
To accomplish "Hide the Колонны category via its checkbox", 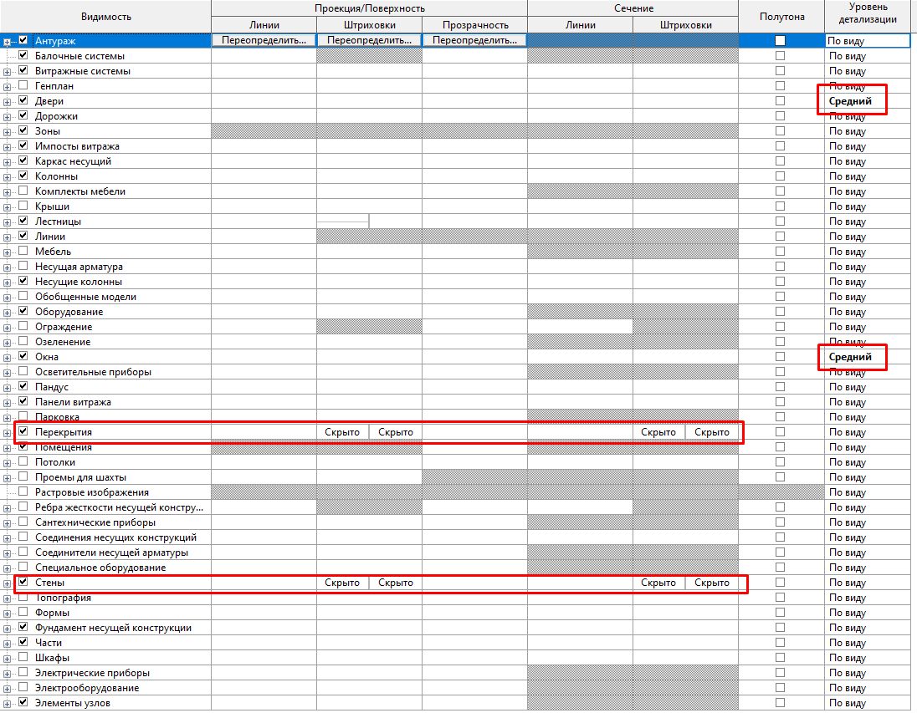I will click(x=23, y=176).
